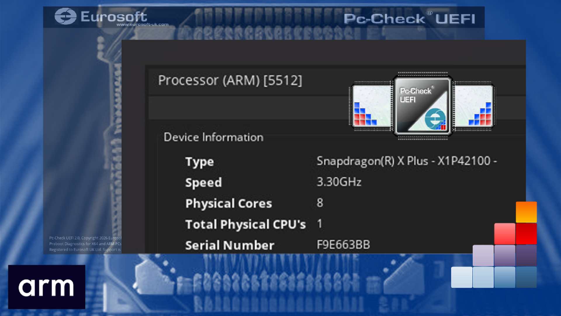Click the Device Information section label
Image resolution: width=561 pixels, height=316 pixels.
point(213,137)
